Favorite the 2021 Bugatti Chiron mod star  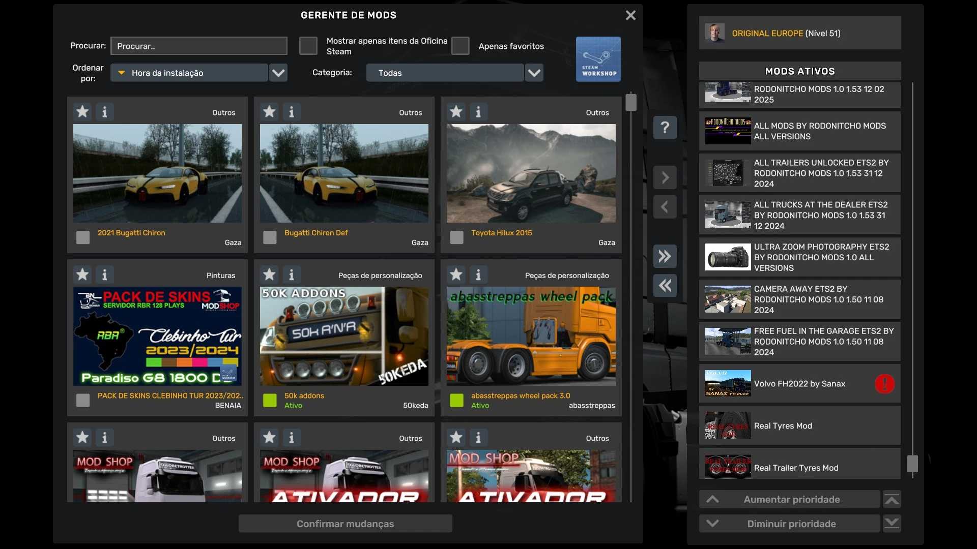(x=82, y=111)
